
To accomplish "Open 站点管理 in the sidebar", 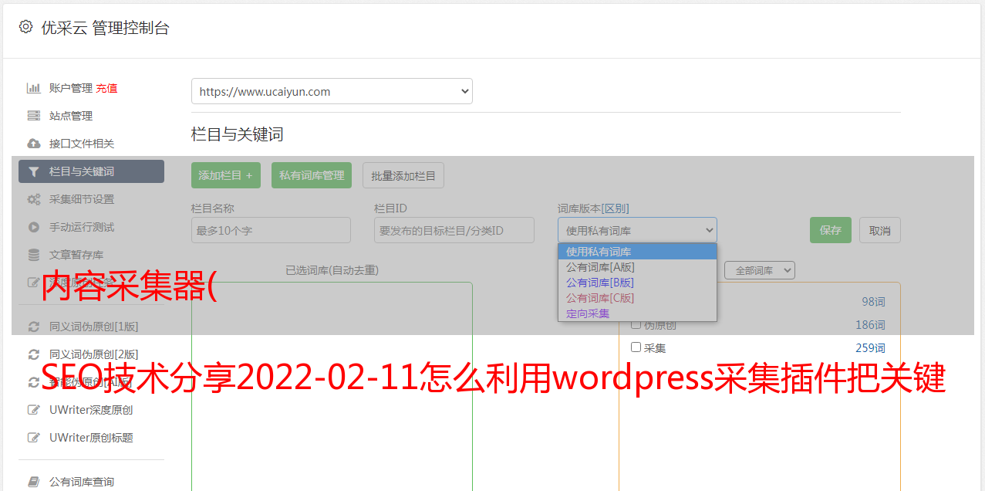I will coord(71,116).
